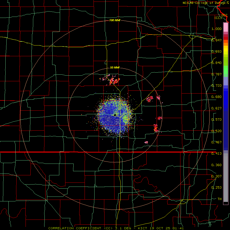Click the 0.840 legend value
Screen dimensions: 230x230
tap(216, 63)
